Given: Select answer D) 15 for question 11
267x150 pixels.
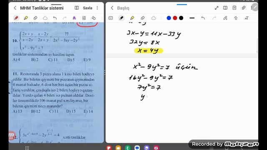Looking at the screenshot, I should coord(71,111).
